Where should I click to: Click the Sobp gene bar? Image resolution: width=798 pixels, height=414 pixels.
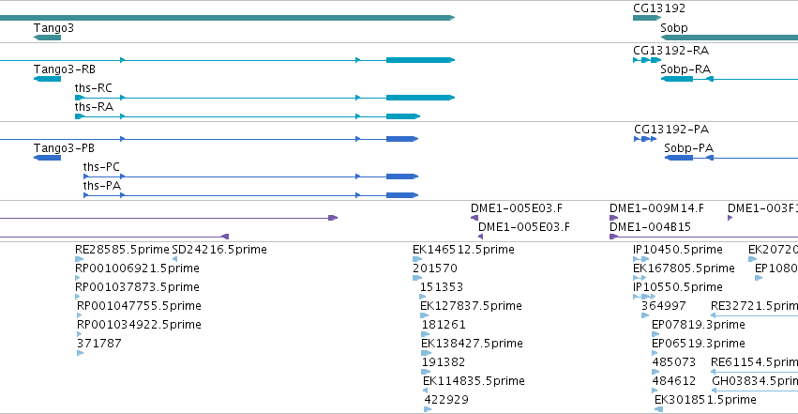click(730, 38)
